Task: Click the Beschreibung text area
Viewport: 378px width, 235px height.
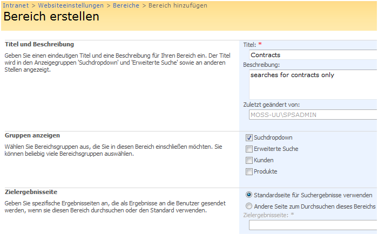Action: coord(313,85)
